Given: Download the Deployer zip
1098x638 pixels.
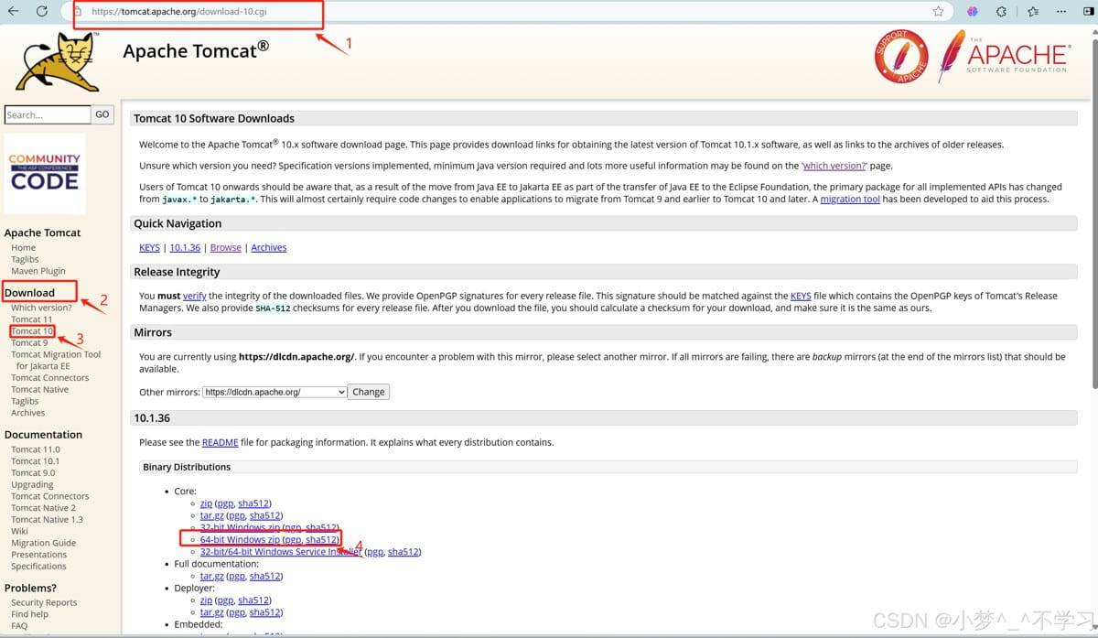Looking at the screenshot, I should point(206,600).
